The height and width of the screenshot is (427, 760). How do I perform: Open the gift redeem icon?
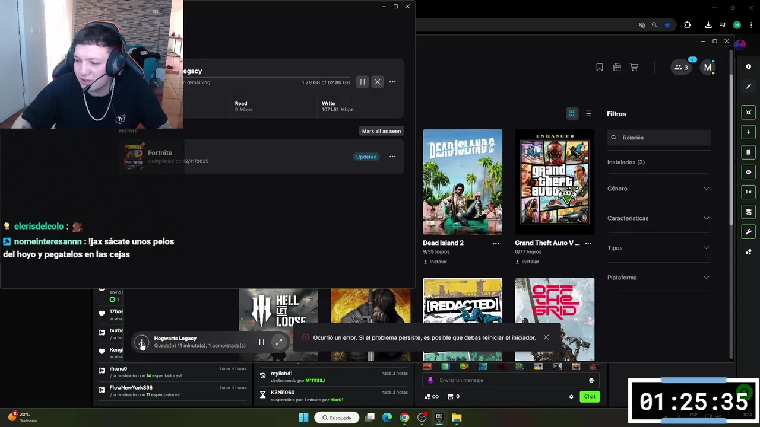617,67
